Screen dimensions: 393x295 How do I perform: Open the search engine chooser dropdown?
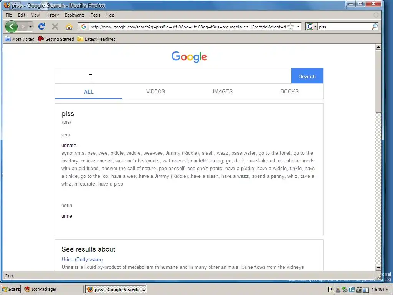[x=311, y=27]
